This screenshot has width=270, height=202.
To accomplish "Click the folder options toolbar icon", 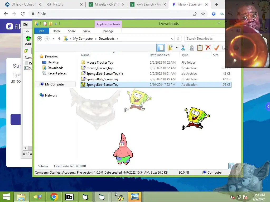I will point(171,48).
